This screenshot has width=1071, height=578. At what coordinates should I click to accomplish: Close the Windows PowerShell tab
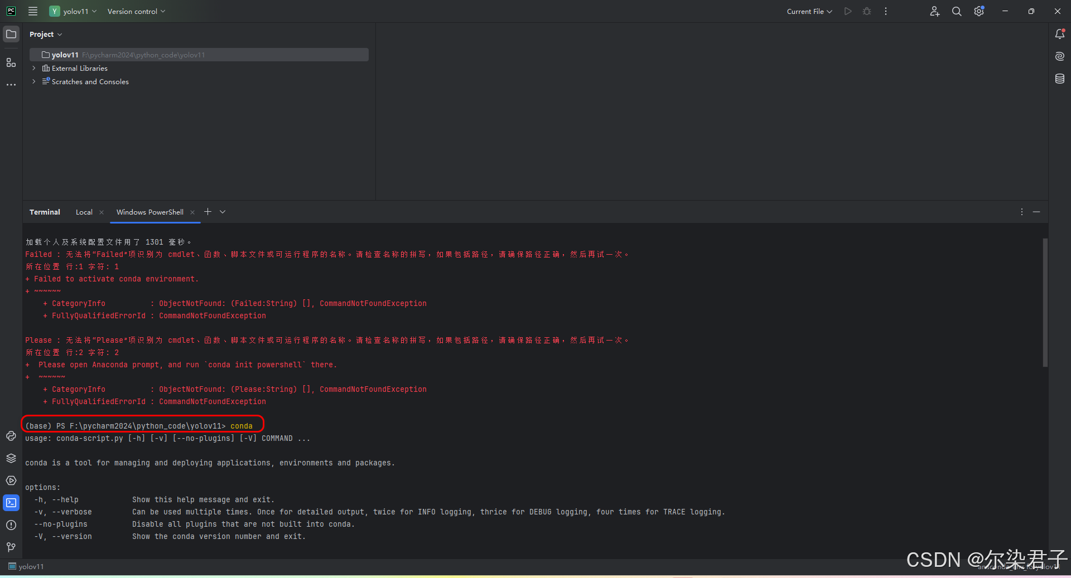[x=192, y=212]
